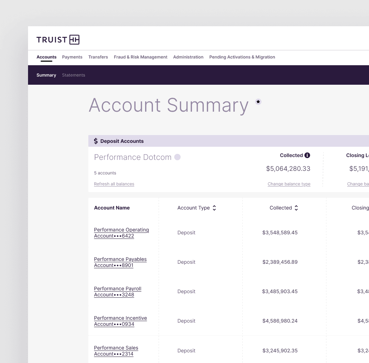The image size is (369, 363).
Task: Click the collected value $3,245,902.35
Action: click(x=280, y=351)
